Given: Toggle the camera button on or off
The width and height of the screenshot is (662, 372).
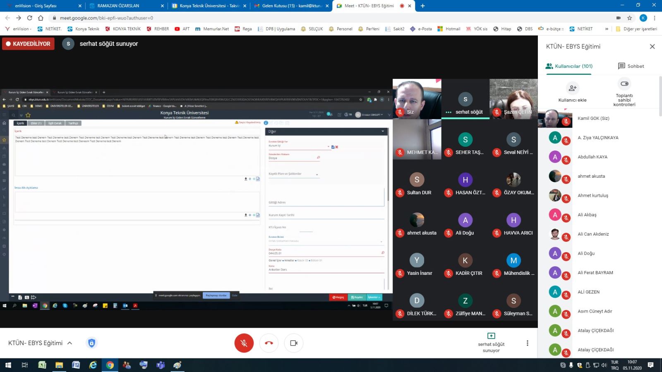Looking at the screenshot, I should click(294, 343).
